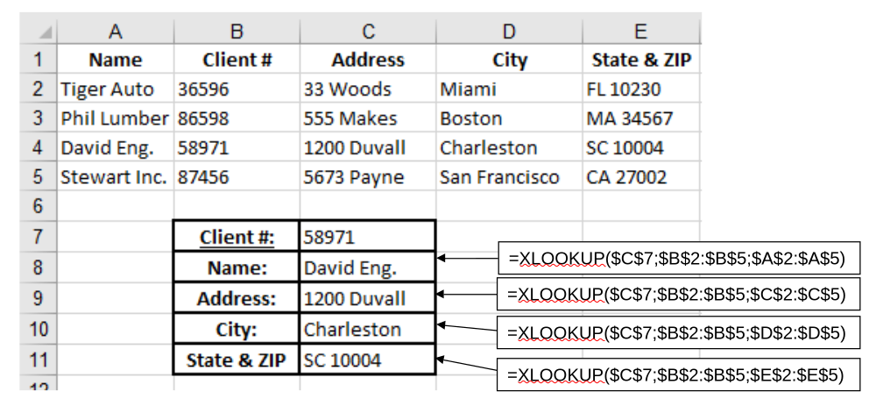This screenshot has width=876, height=406.
Task: Select the David Eng. result cell
Action: (367, 267)
